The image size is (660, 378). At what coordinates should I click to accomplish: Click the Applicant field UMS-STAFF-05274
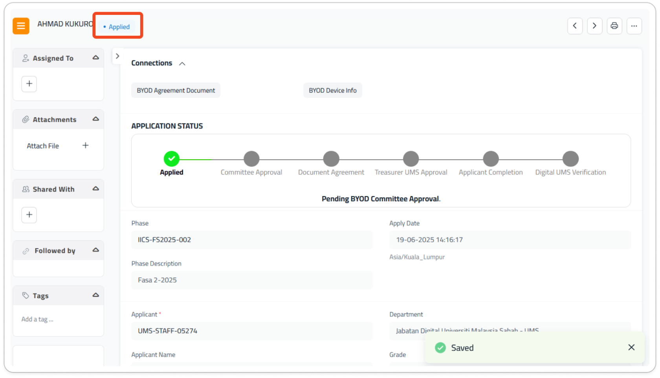point(251,331)
